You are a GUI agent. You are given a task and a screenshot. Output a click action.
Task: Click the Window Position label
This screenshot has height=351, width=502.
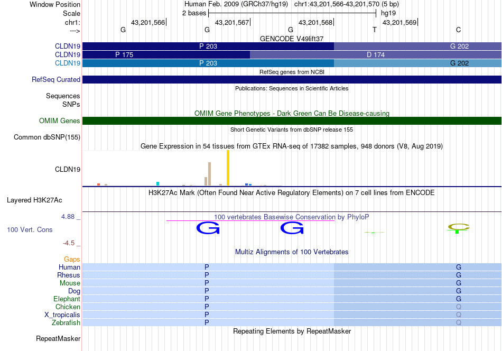coord(55,4)
